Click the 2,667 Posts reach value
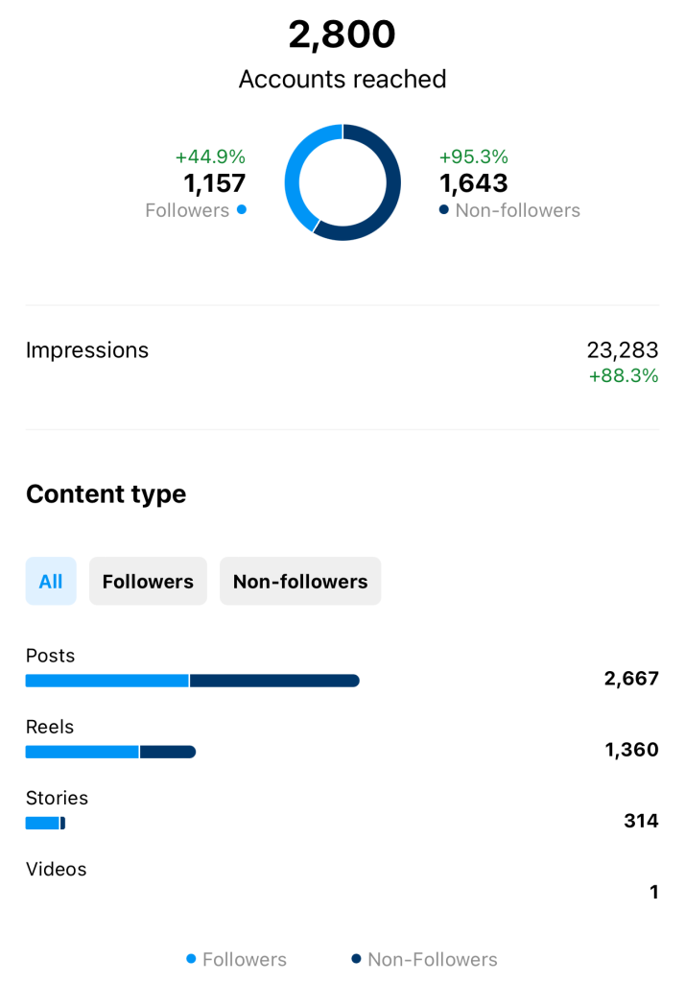Viewport: 685px width, 983px height. (631, 679)
